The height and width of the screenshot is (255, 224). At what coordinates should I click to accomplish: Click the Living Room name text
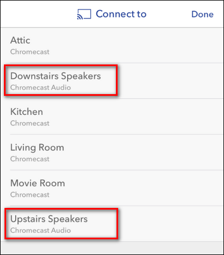(37, 147)
